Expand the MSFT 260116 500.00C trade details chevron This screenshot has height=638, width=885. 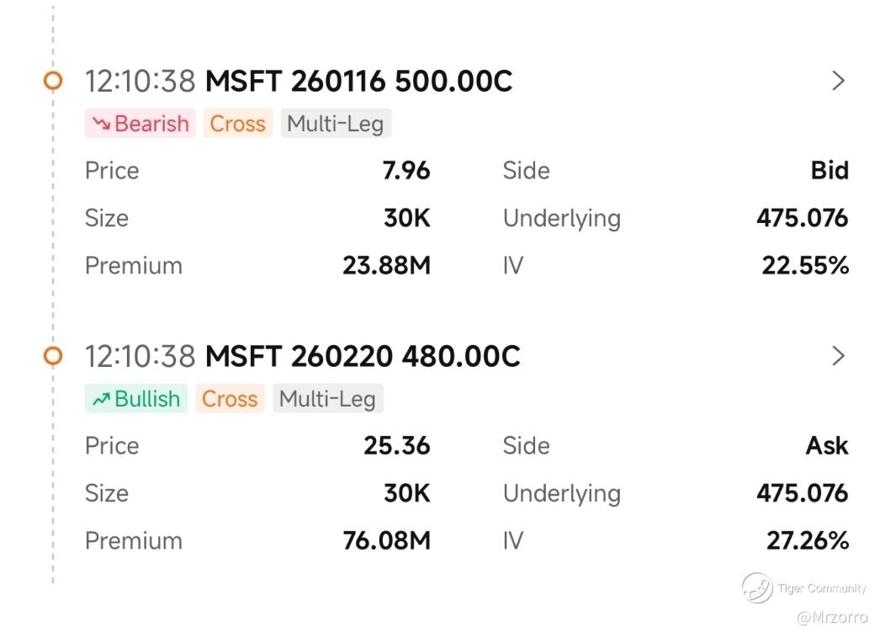pyautogui.click(x=838, y=81)
